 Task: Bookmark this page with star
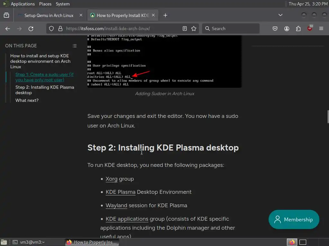coord(194,29)
